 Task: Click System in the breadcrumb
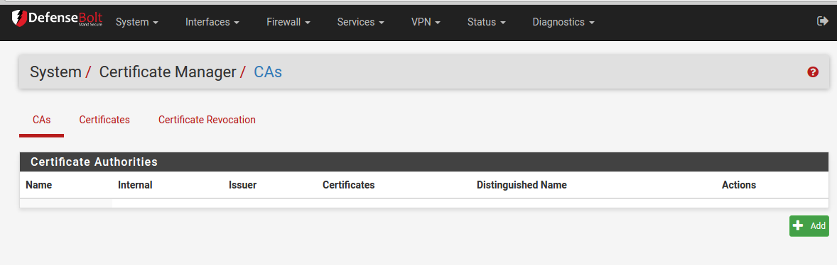tap(55, 72)
